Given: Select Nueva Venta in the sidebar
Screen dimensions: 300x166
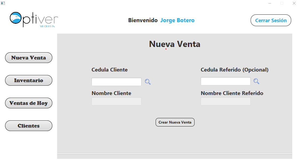Looking at the screenshot, I should click(29, 57).
